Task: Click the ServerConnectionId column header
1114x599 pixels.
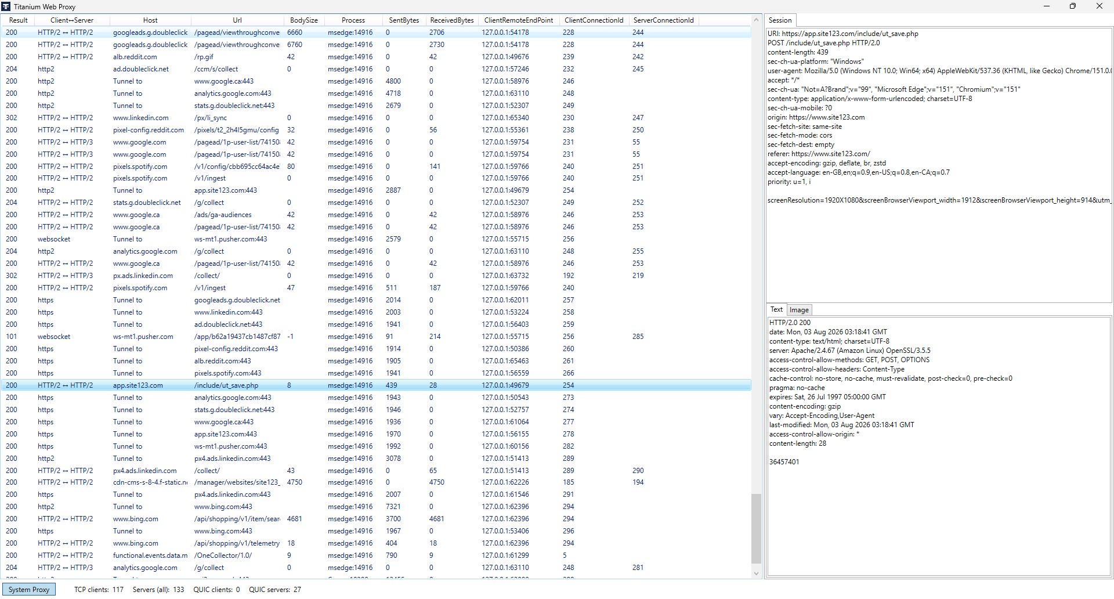Action: click(x=664, y=20)
